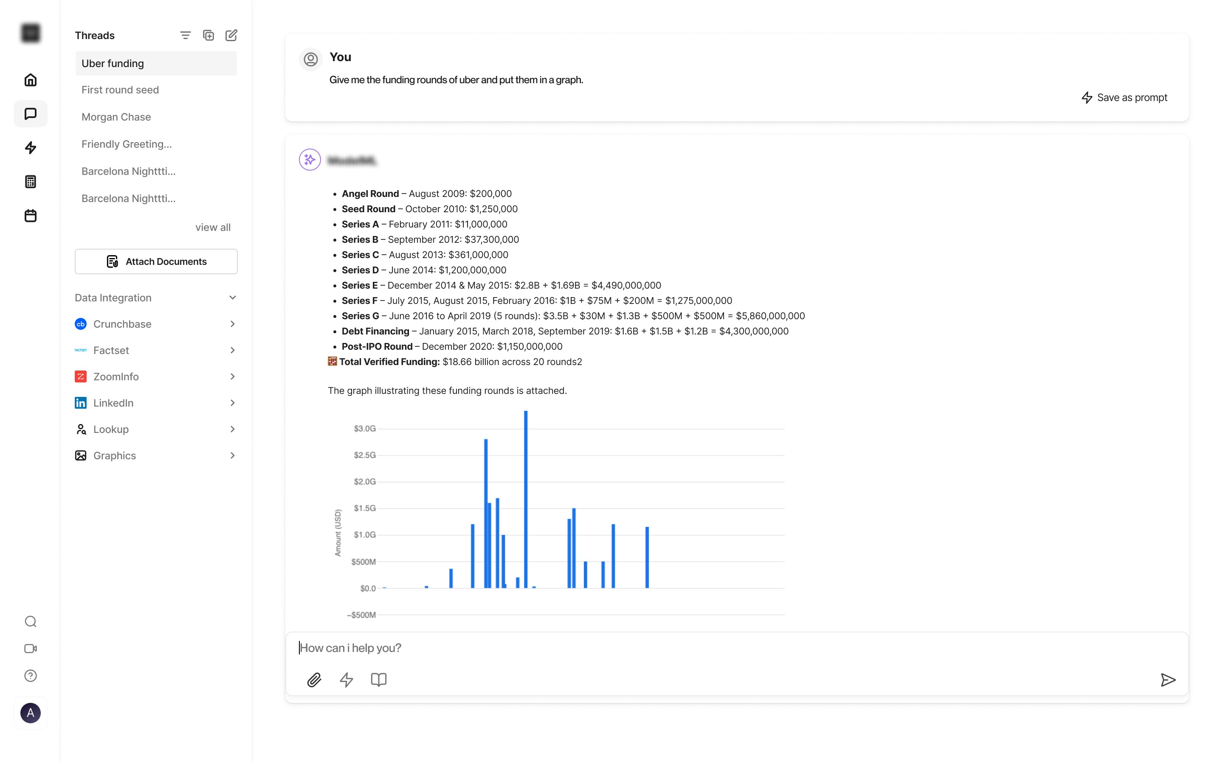
Task: Open the Morgan Chase thread
Action: click(116, 117)
